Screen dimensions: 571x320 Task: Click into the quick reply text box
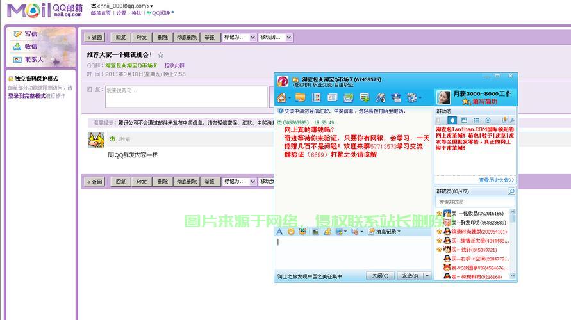click(186, 97)
